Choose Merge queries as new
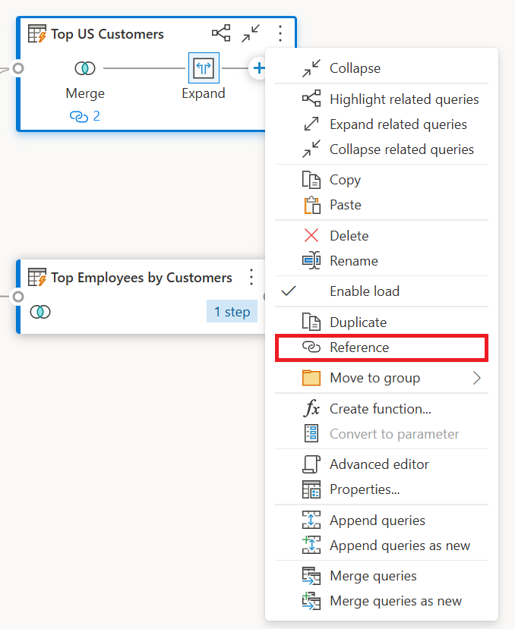 point(381,601)
